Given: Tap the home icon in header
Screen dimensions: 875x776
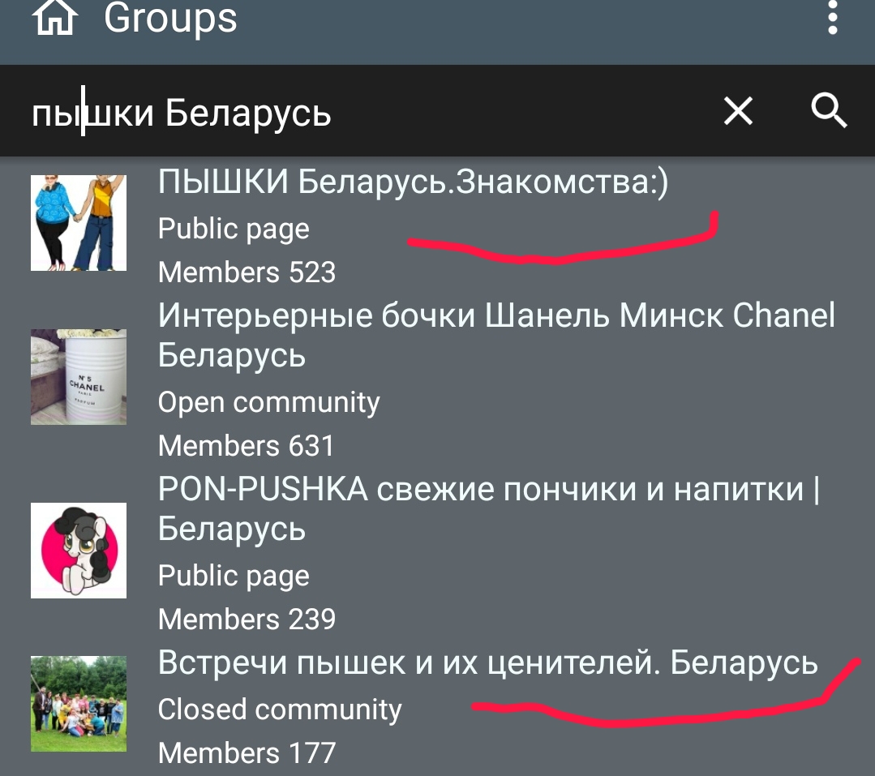Looking at the screenshot, I should pyautogui.click(x=54, y=18).
